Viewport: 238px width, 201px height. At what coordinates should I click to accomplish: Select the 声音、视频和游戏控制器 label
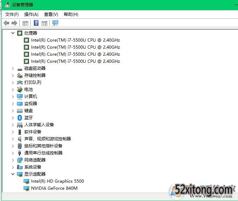(48, 139)
